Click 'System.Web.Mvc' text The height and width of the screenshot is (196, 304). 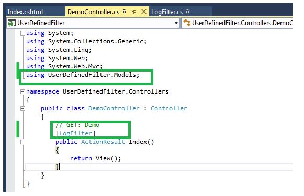pos(74,66)
